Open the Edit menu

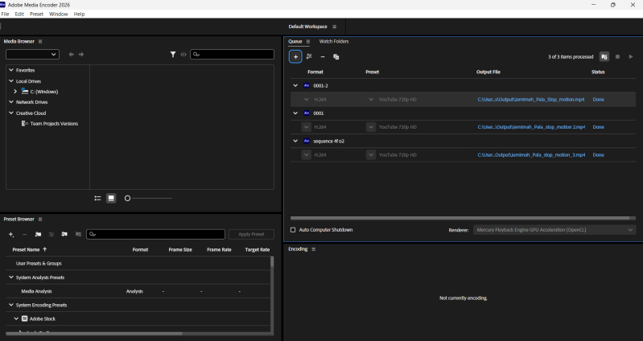click(19, 14)
